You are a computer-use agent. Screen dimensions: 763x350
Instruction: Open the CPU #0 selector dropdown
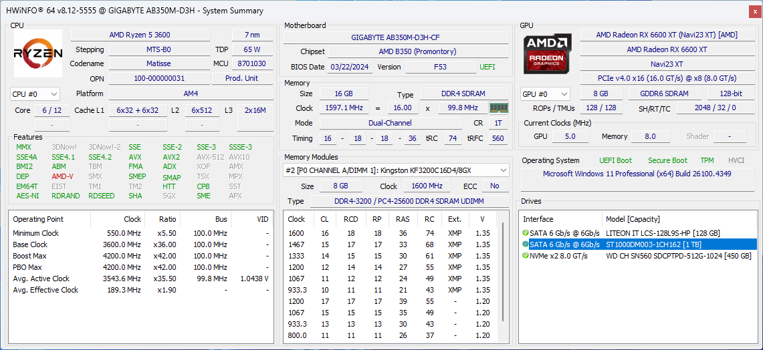[35, 94]
